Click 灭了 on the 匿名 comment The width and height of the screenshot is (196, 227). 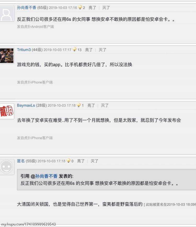[x=94, y=161]
